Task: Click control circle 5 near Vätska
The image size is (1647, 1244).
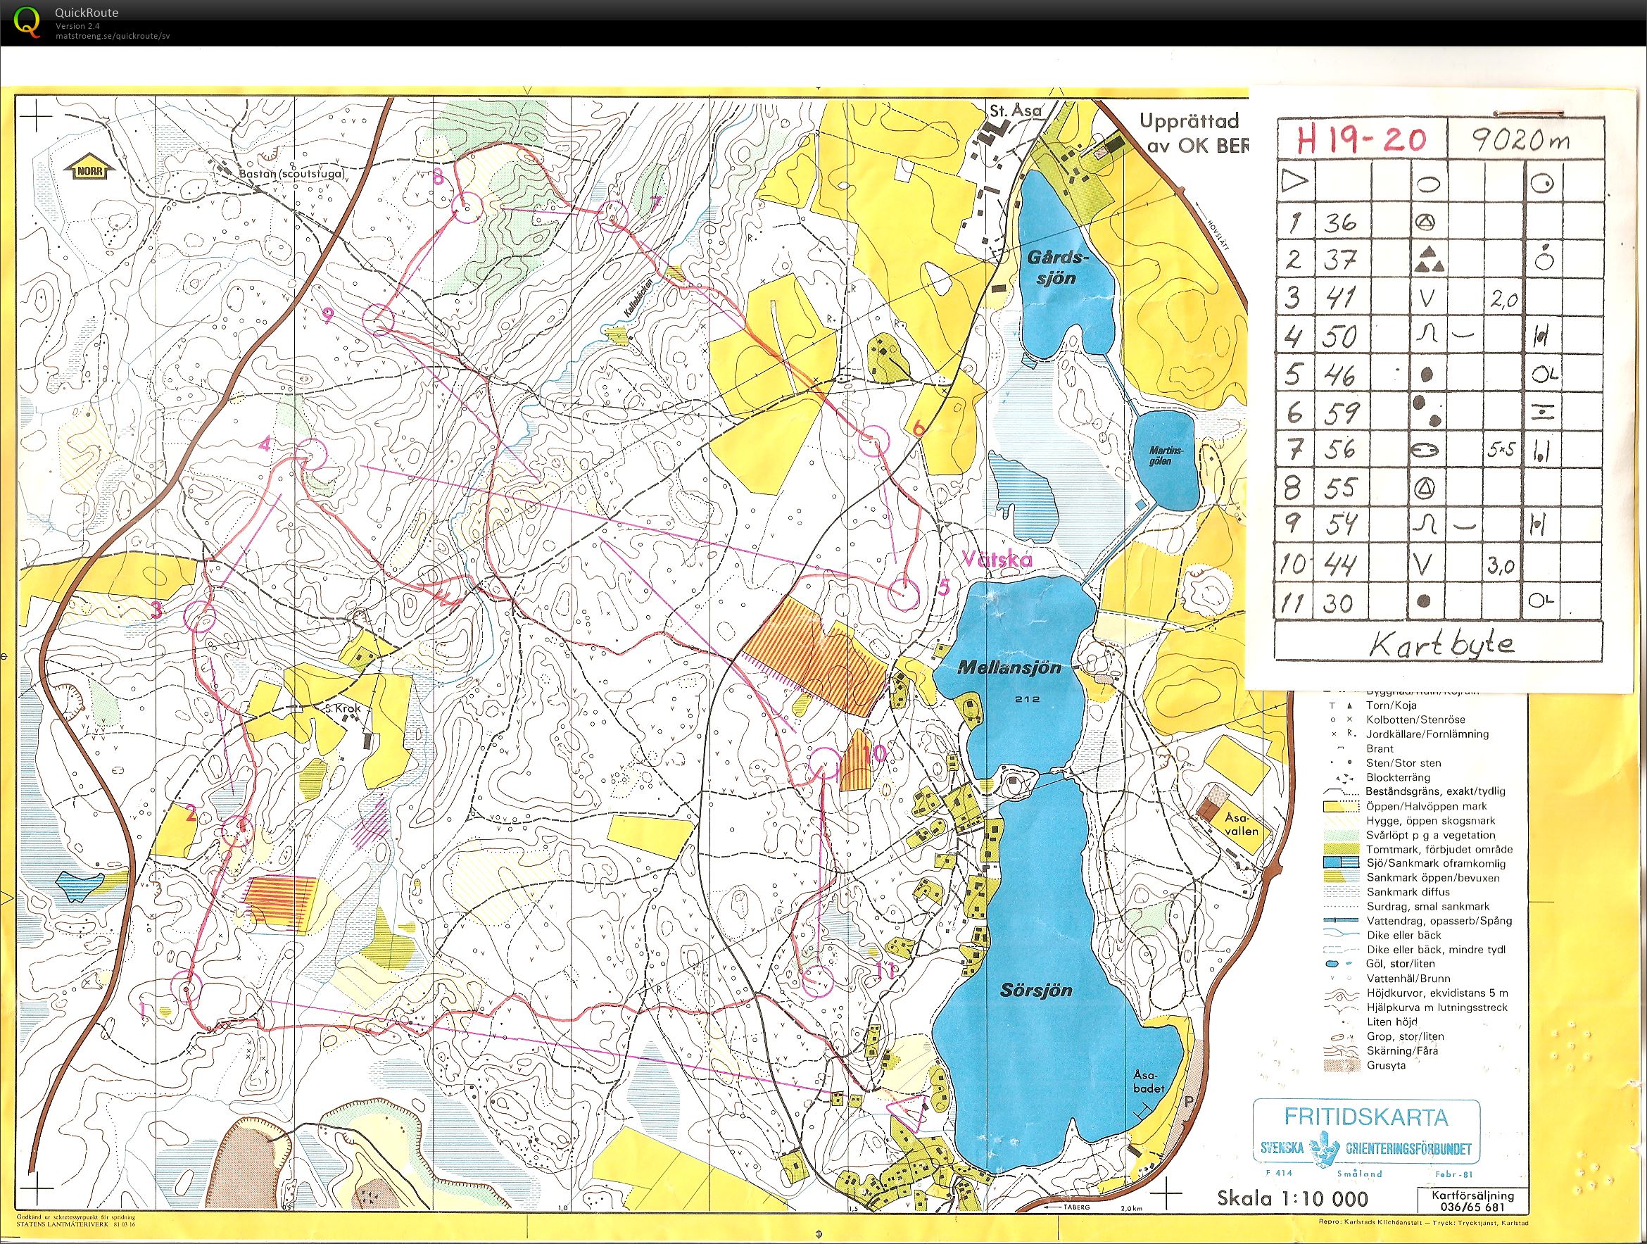Action: point(904,595)
